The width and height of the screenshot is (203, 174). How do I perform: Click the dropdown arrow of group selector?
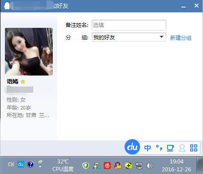click(x=162, y=37)
